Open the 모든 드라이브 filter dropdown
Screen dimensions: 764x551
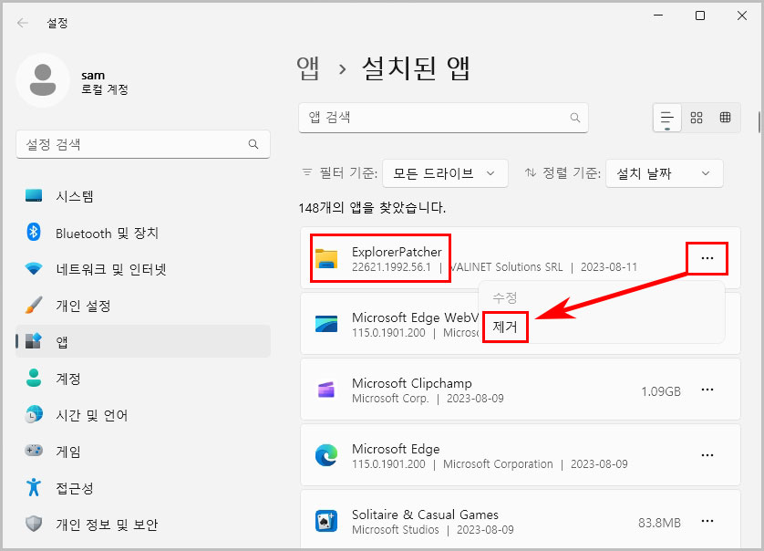(445, 173)
